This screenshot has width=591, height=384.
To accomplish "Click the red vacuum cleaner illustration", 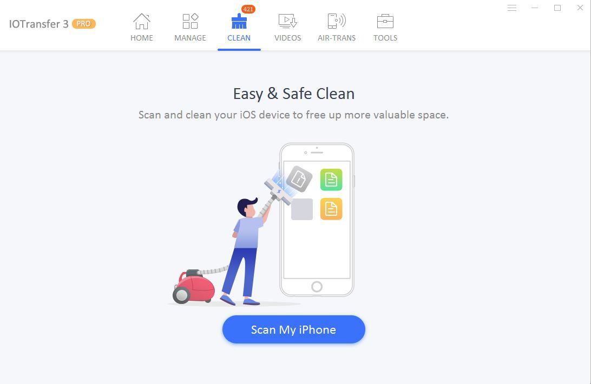I will click(x=194, y=287).
